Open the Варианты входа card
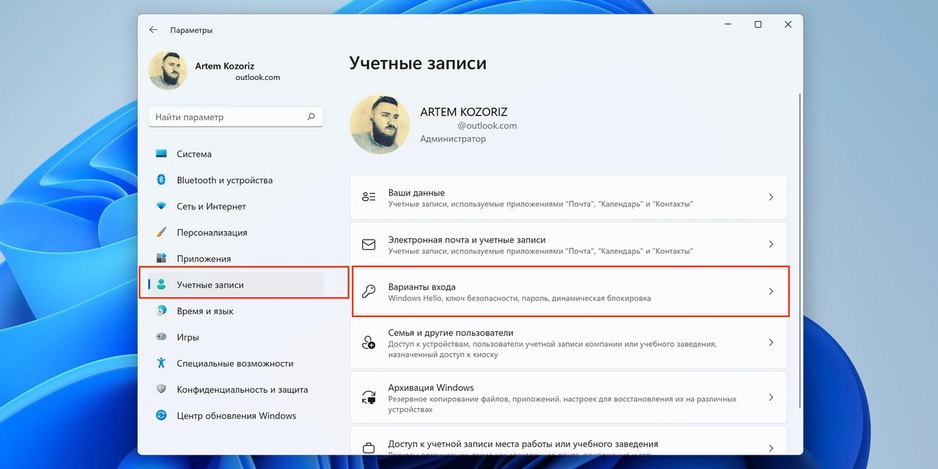 pos(569,292)
